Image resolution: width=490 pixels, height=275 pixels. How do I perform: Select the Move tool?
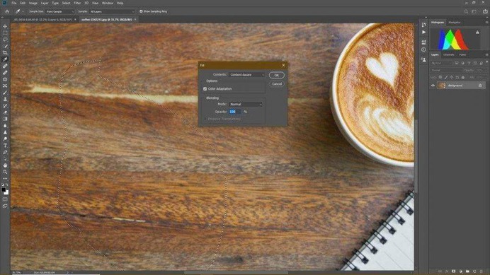(5, 26)
